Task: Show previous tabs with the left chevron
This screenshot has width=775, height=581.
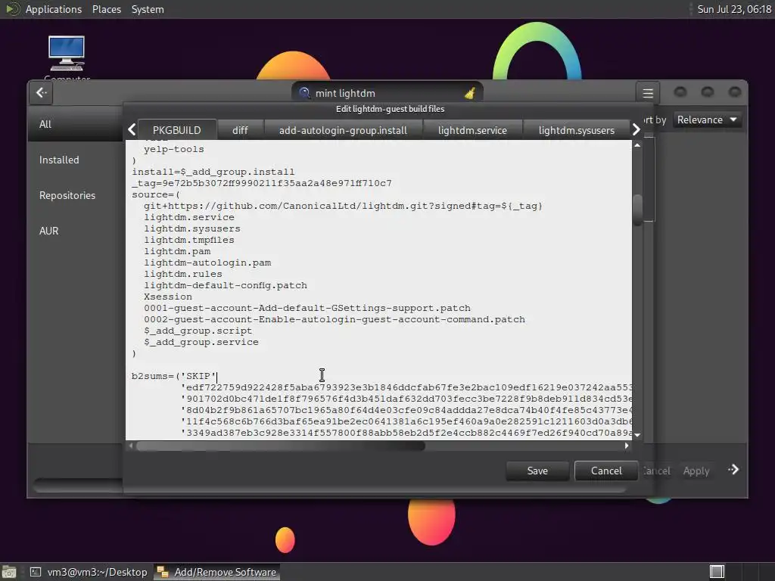Action: pos(132,129)
